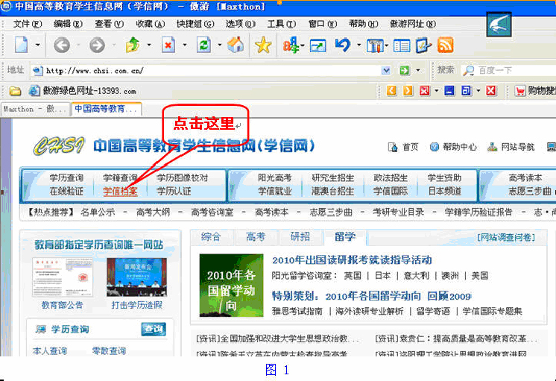Open the 文件(F) menu
This screenshot has height=381, width=556.
point(28,24)
